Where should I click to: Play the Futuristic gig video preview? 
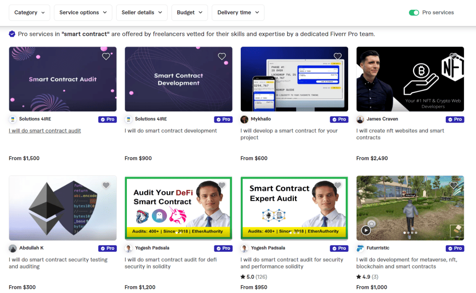click(x=366, y=230)
